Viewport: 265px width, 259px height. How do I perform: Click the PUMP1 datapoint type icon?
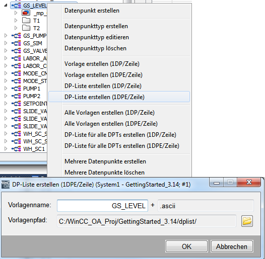pyautogui.click(x=16, y=89)
